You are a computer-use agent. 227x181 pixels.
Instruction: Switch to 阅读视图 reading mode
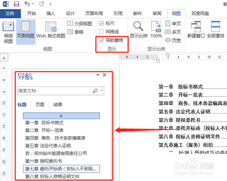click(8, 32)
